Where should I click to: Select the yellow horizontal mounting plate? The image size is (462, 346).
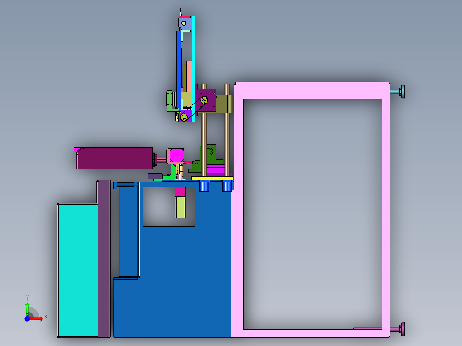point(212,178)
